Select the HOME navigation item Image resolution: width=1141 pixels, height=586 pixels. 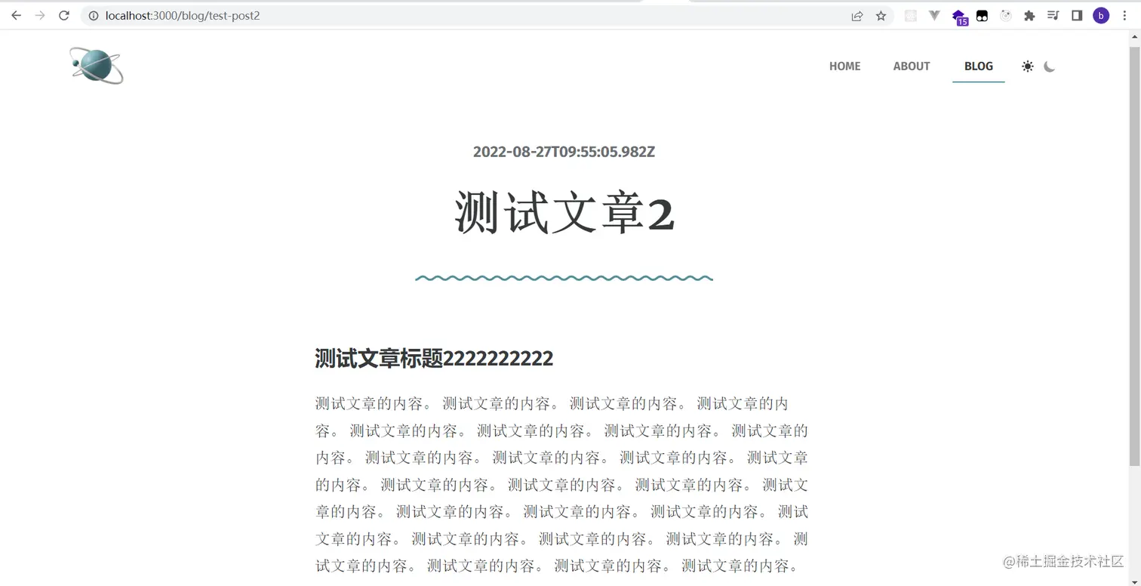(844, 66)
